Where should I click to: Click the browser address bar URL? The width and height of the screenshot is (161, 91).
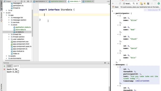click(128, 4)
